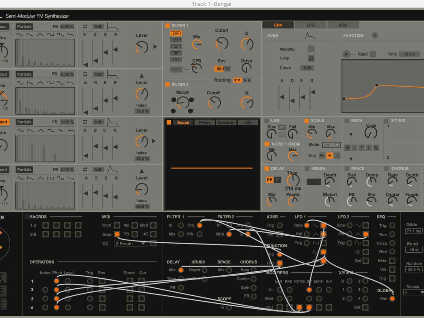Screen dimensions: 424x318
Task: Click the Lag link rise/fall icon
Action: click(x=282, y=127)
